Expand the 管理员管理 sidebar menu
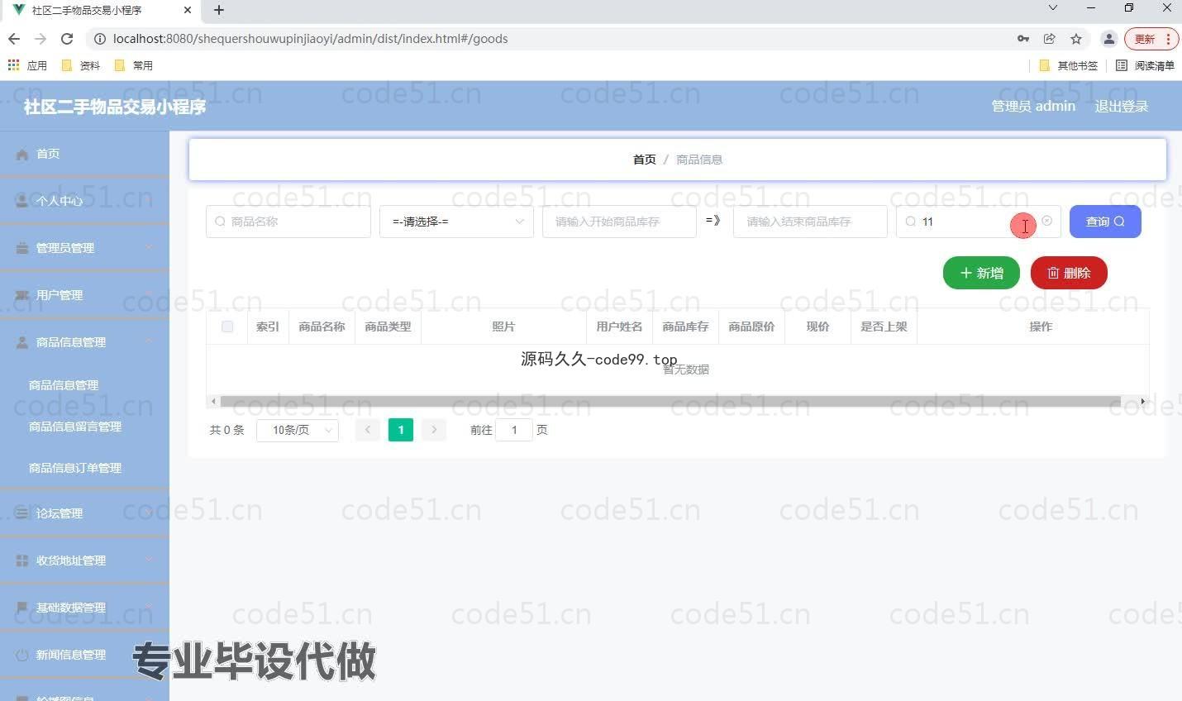Image resolution: width=1182 pixels, height=701 pixels. click(84, 248)
